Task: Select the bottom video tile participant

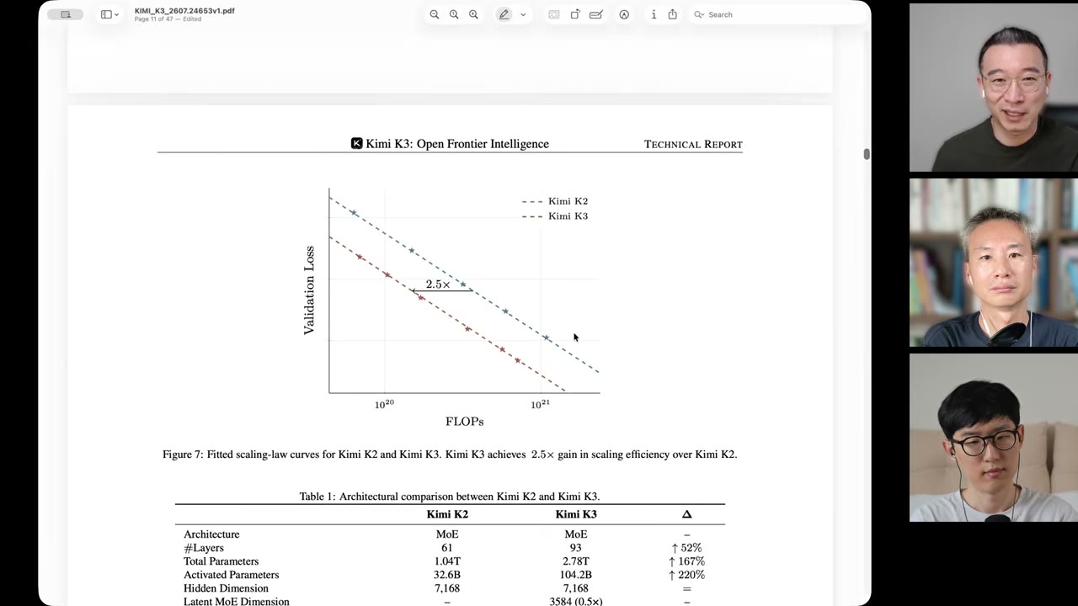Action: pos(994,438)
